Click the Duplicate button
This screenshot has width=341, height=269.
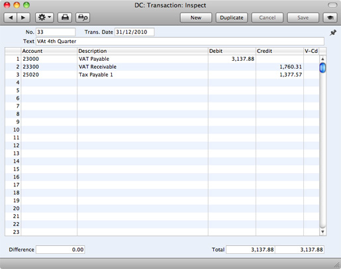coord(232,18)
